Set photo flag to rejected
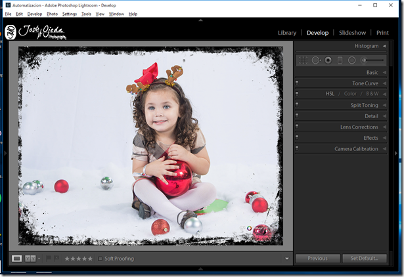 (56, 258)
